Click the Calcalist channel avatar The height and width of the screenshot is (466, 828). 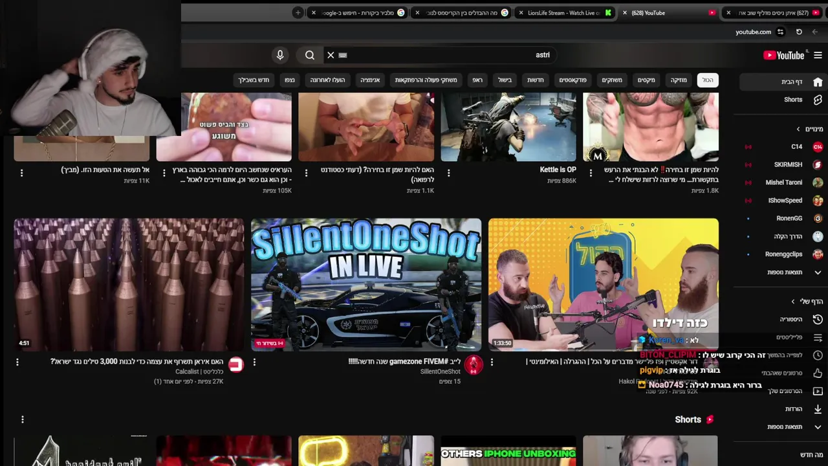pyautogui.click(x=235, y=365)
